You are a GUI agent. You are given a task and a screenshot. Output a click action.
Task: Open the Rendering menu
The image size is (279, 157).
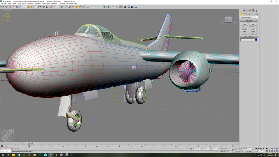point(54,4)
